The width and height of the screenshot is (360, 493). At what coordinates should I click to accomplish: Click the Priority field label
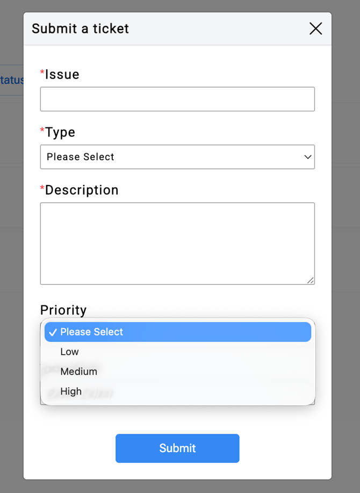pyautogui.click(x=63, y=310)
